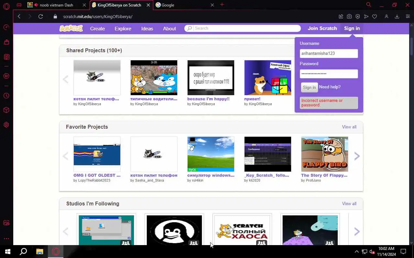The width and height of the screenshot is (414, 258).
Task: Bookmark this page with the heart icon
Action: [x=375, y=16]
